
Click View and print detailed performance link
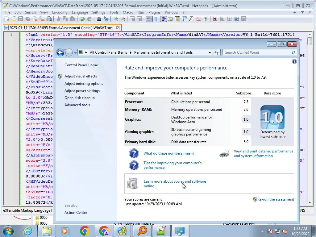tap(264, 153)
